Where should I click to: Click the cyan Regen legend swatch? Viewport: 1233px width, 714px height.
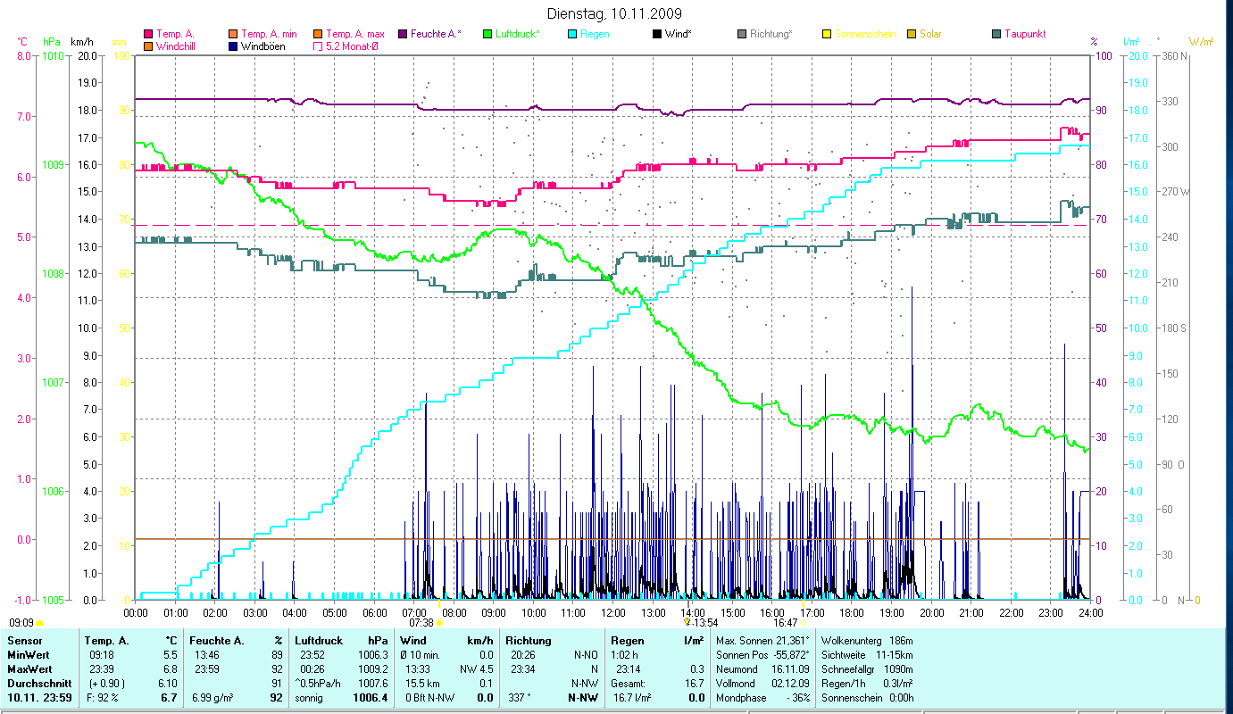[x=572, y=34]
